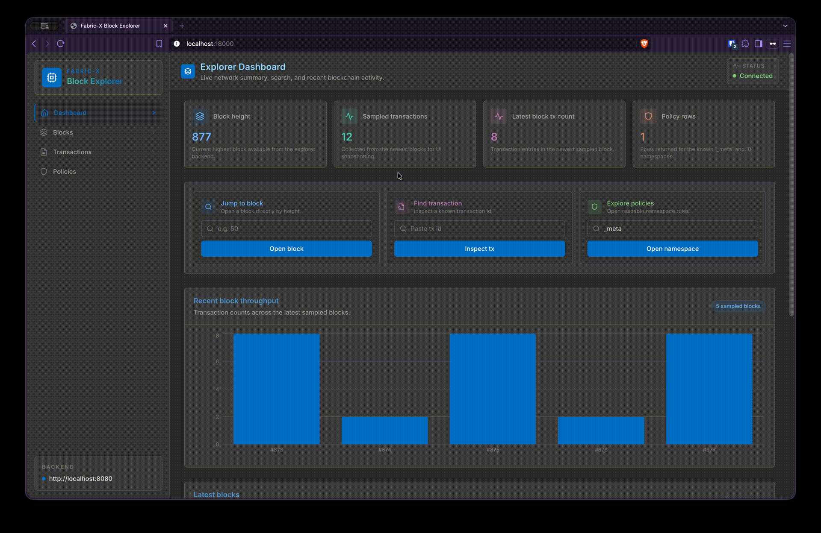Viewport: 821px width, 533px height.
Task: Click the Policies shield icon in sidebar
Action: click(44, 172)
